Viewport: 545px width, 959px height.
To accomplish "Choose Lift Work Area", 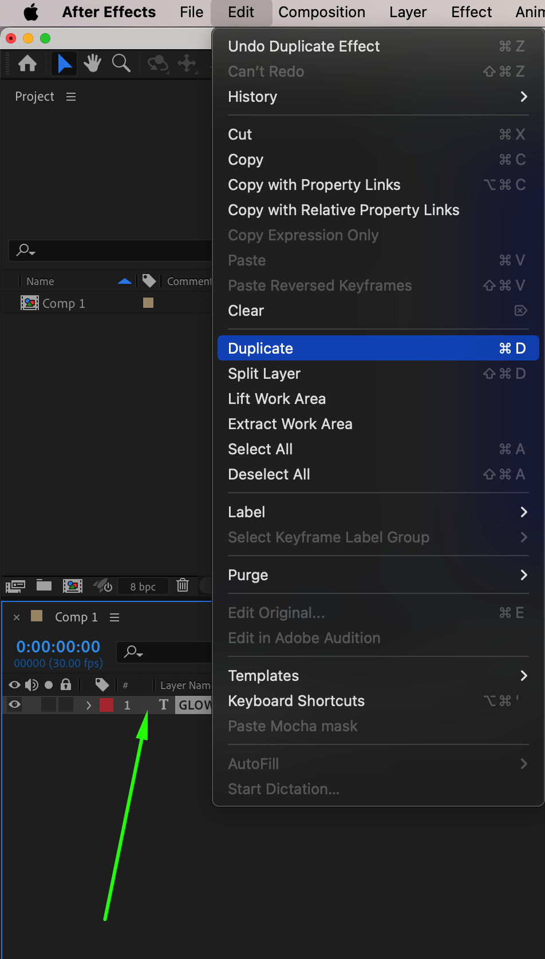I will 378,399.
